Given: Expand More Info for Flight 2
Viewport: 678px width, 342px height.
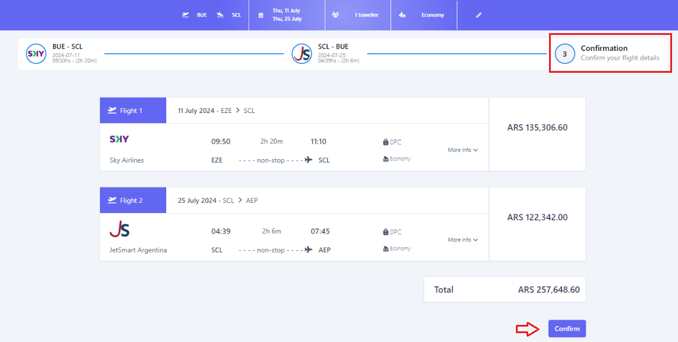Looking at the screenshot, I should [x=463, y=240].
